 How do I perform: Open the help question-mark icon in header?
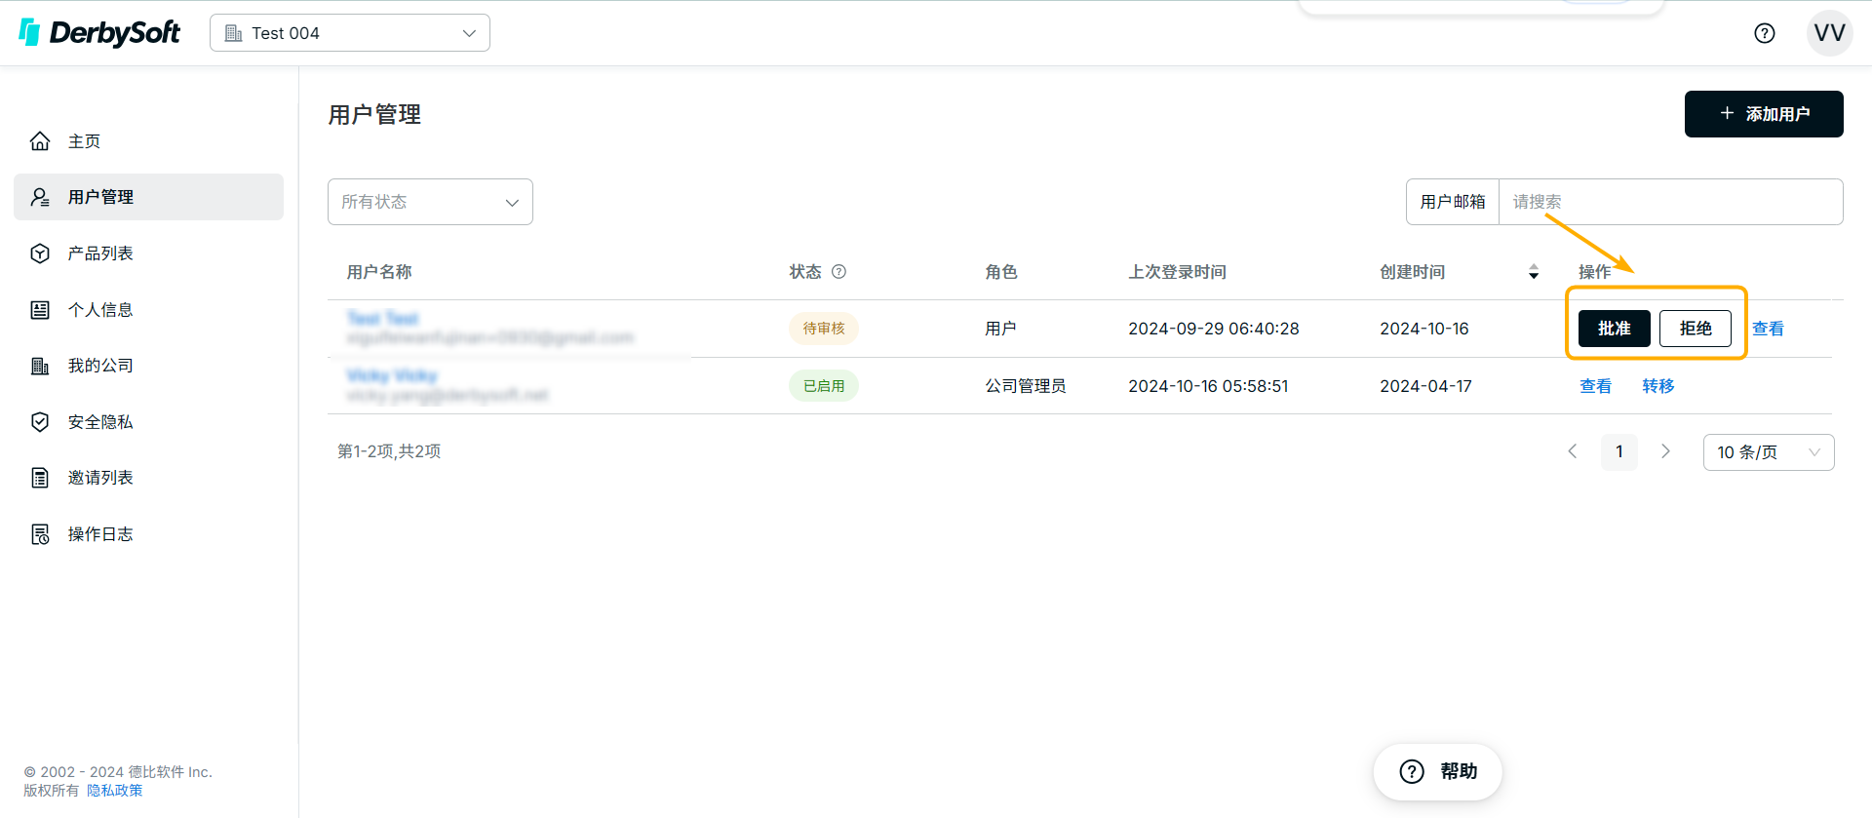click(1764, 33)
